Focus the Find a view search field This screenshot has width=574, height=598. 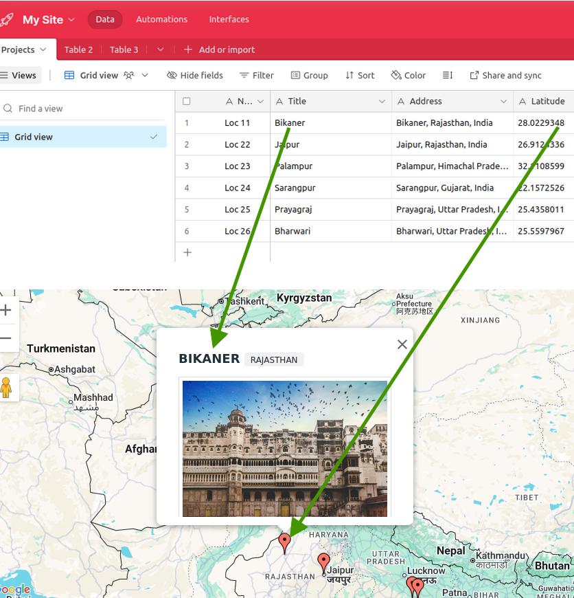(82, 109)
